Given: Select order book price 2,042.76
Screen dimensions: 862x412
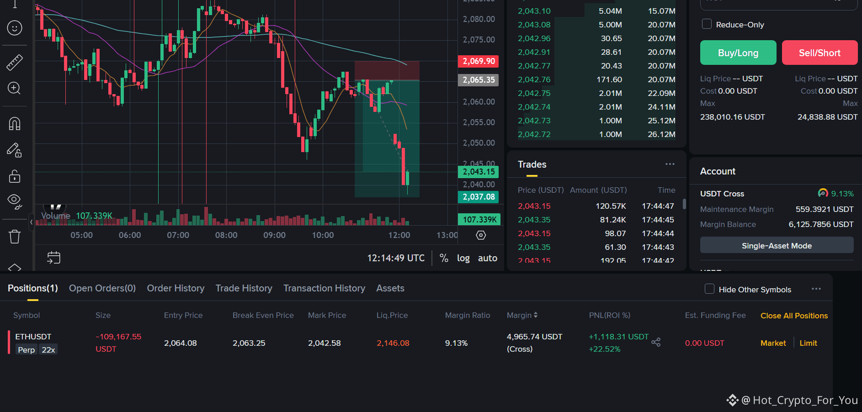Looking at the screenshot, I should pos(534,79).
